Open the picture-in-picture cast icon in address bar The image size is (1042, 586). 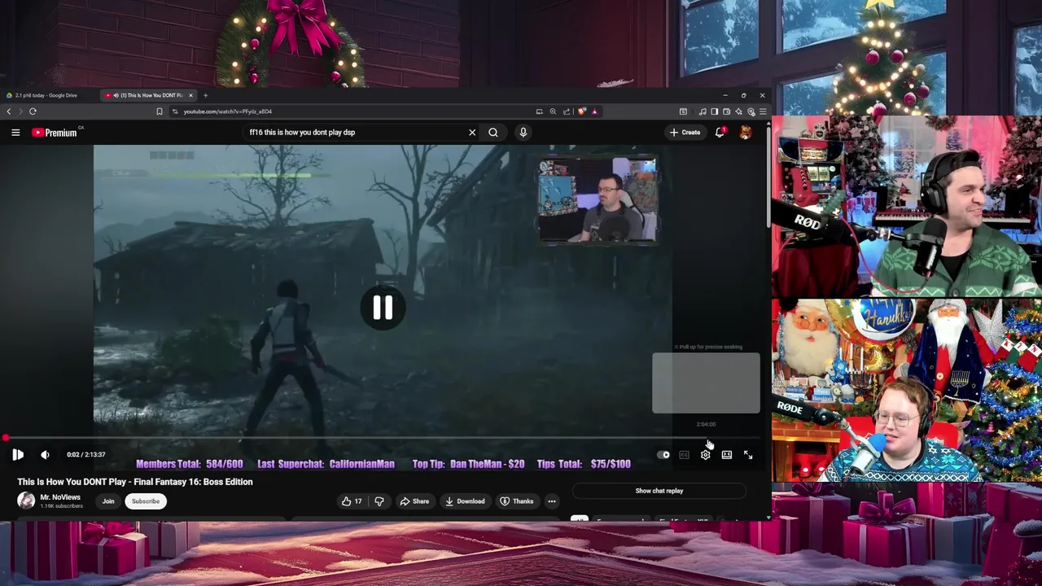pyautogui.click(x=539, y=112)
